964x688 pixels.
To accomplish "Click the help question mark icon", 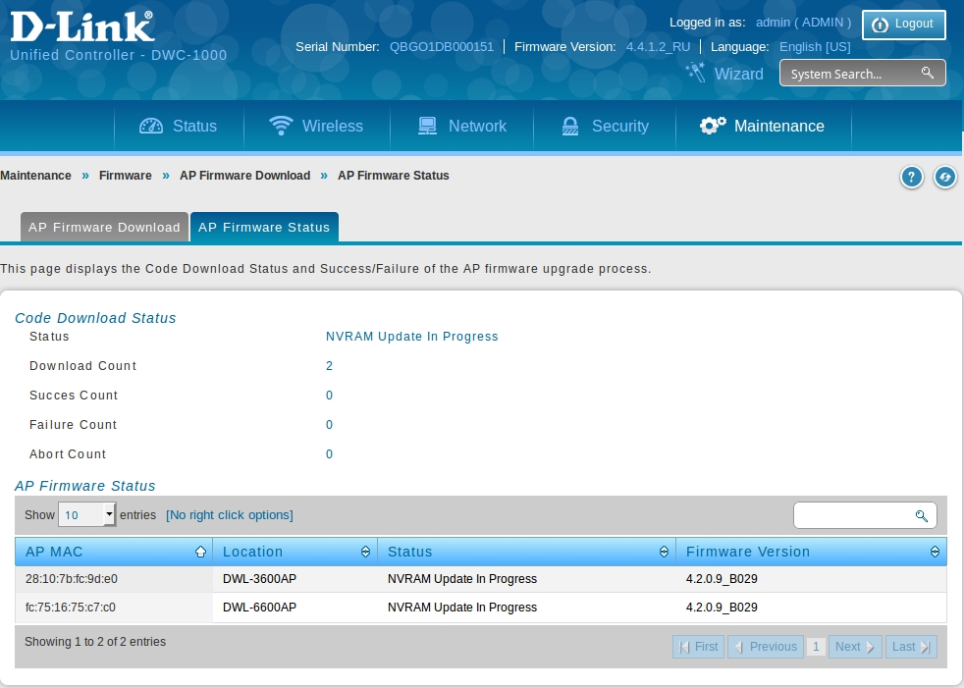I will [912, 177].
